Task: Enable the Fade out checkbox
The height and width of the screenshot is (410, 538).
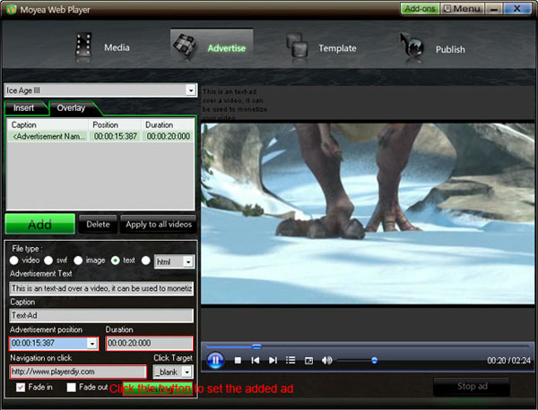Action: [x=72, y=388]
